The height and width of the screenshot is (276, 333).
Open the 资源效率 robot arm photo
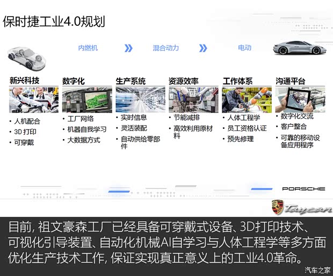point(193,100)
